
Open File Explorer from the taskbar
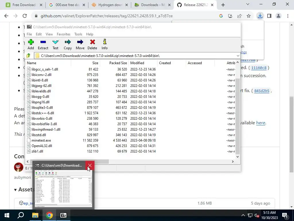[35, 215]
